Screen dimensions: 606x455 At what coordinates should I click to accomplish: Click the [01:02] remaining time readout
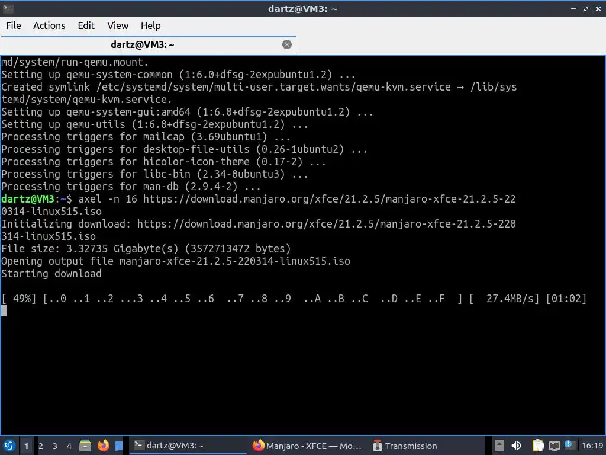(566, 299)
